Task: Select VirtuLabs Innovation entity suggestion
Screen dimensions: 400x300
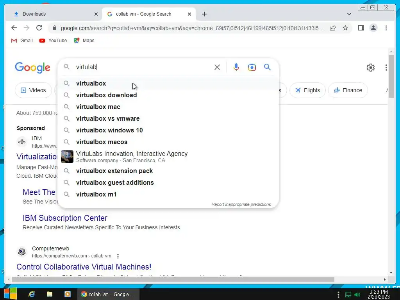Action: [x=168, y=157]
